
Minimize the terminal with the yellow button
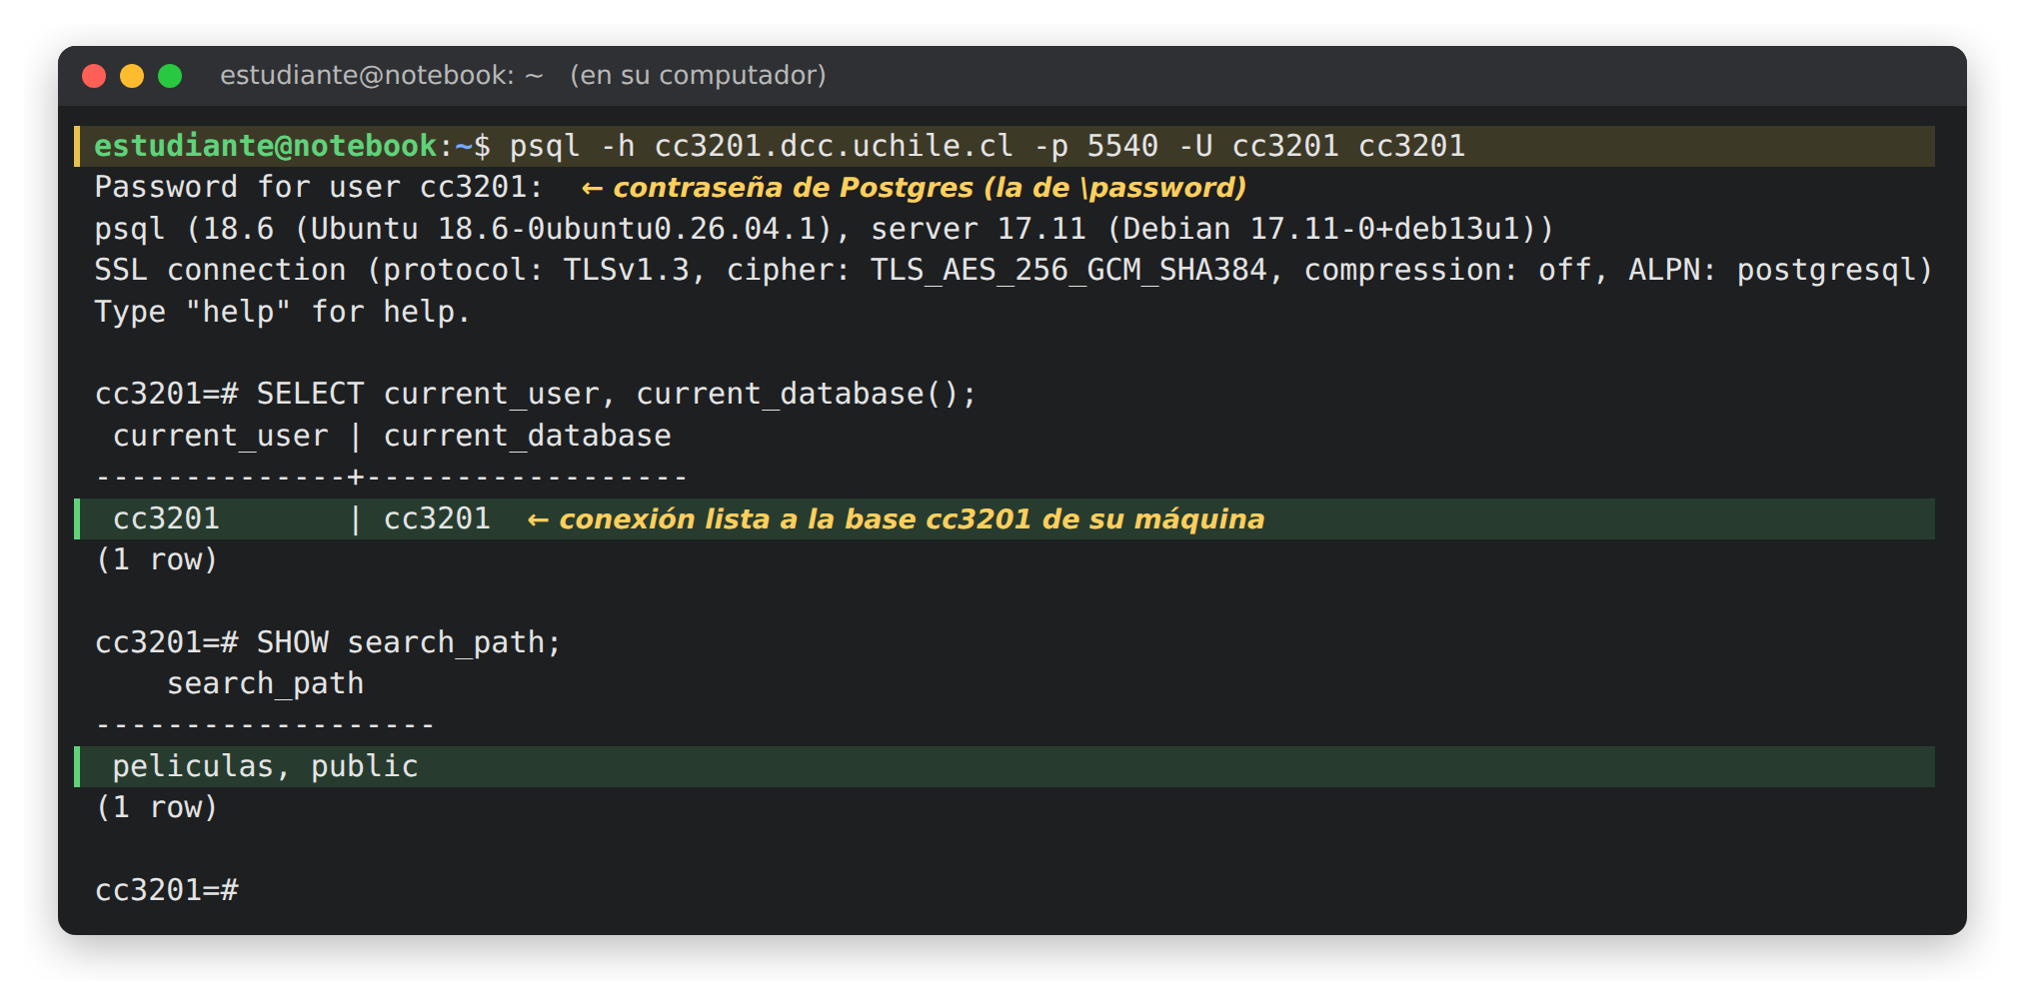pyautogui.click(x=132, y=76)
